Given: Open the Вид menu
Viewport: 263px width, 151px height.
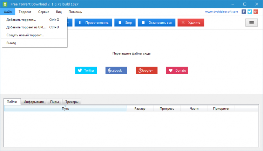Looking at the screenshot, I should [x=59, y=12].
